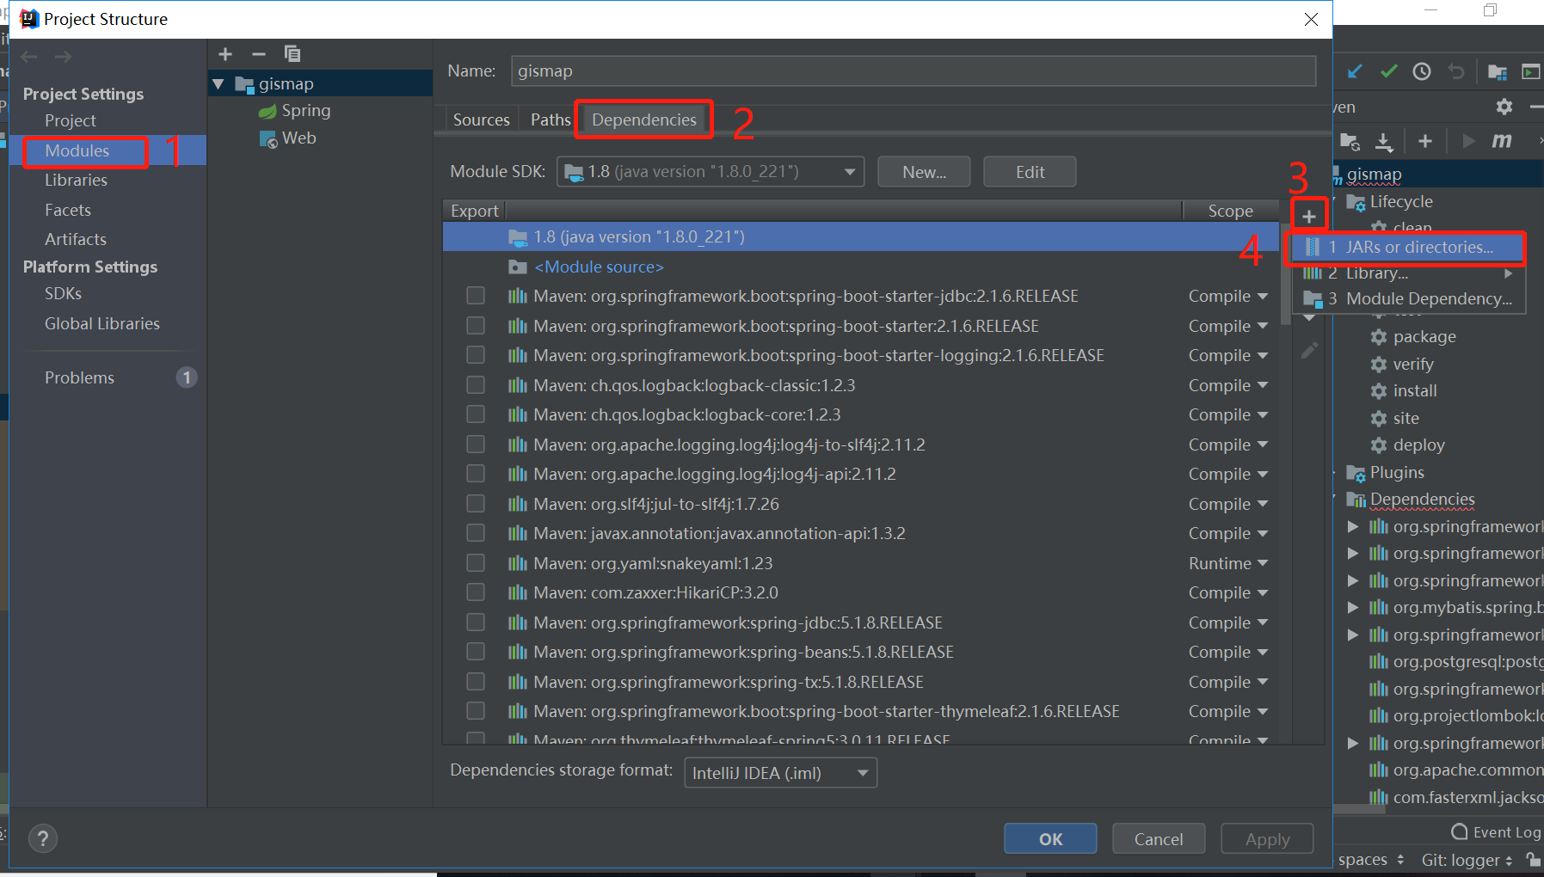Image resolution: width=1544 pixels, height=877 pixels.
Task: Click the revert undo arrow icon
Action: tap(1455, 71)
